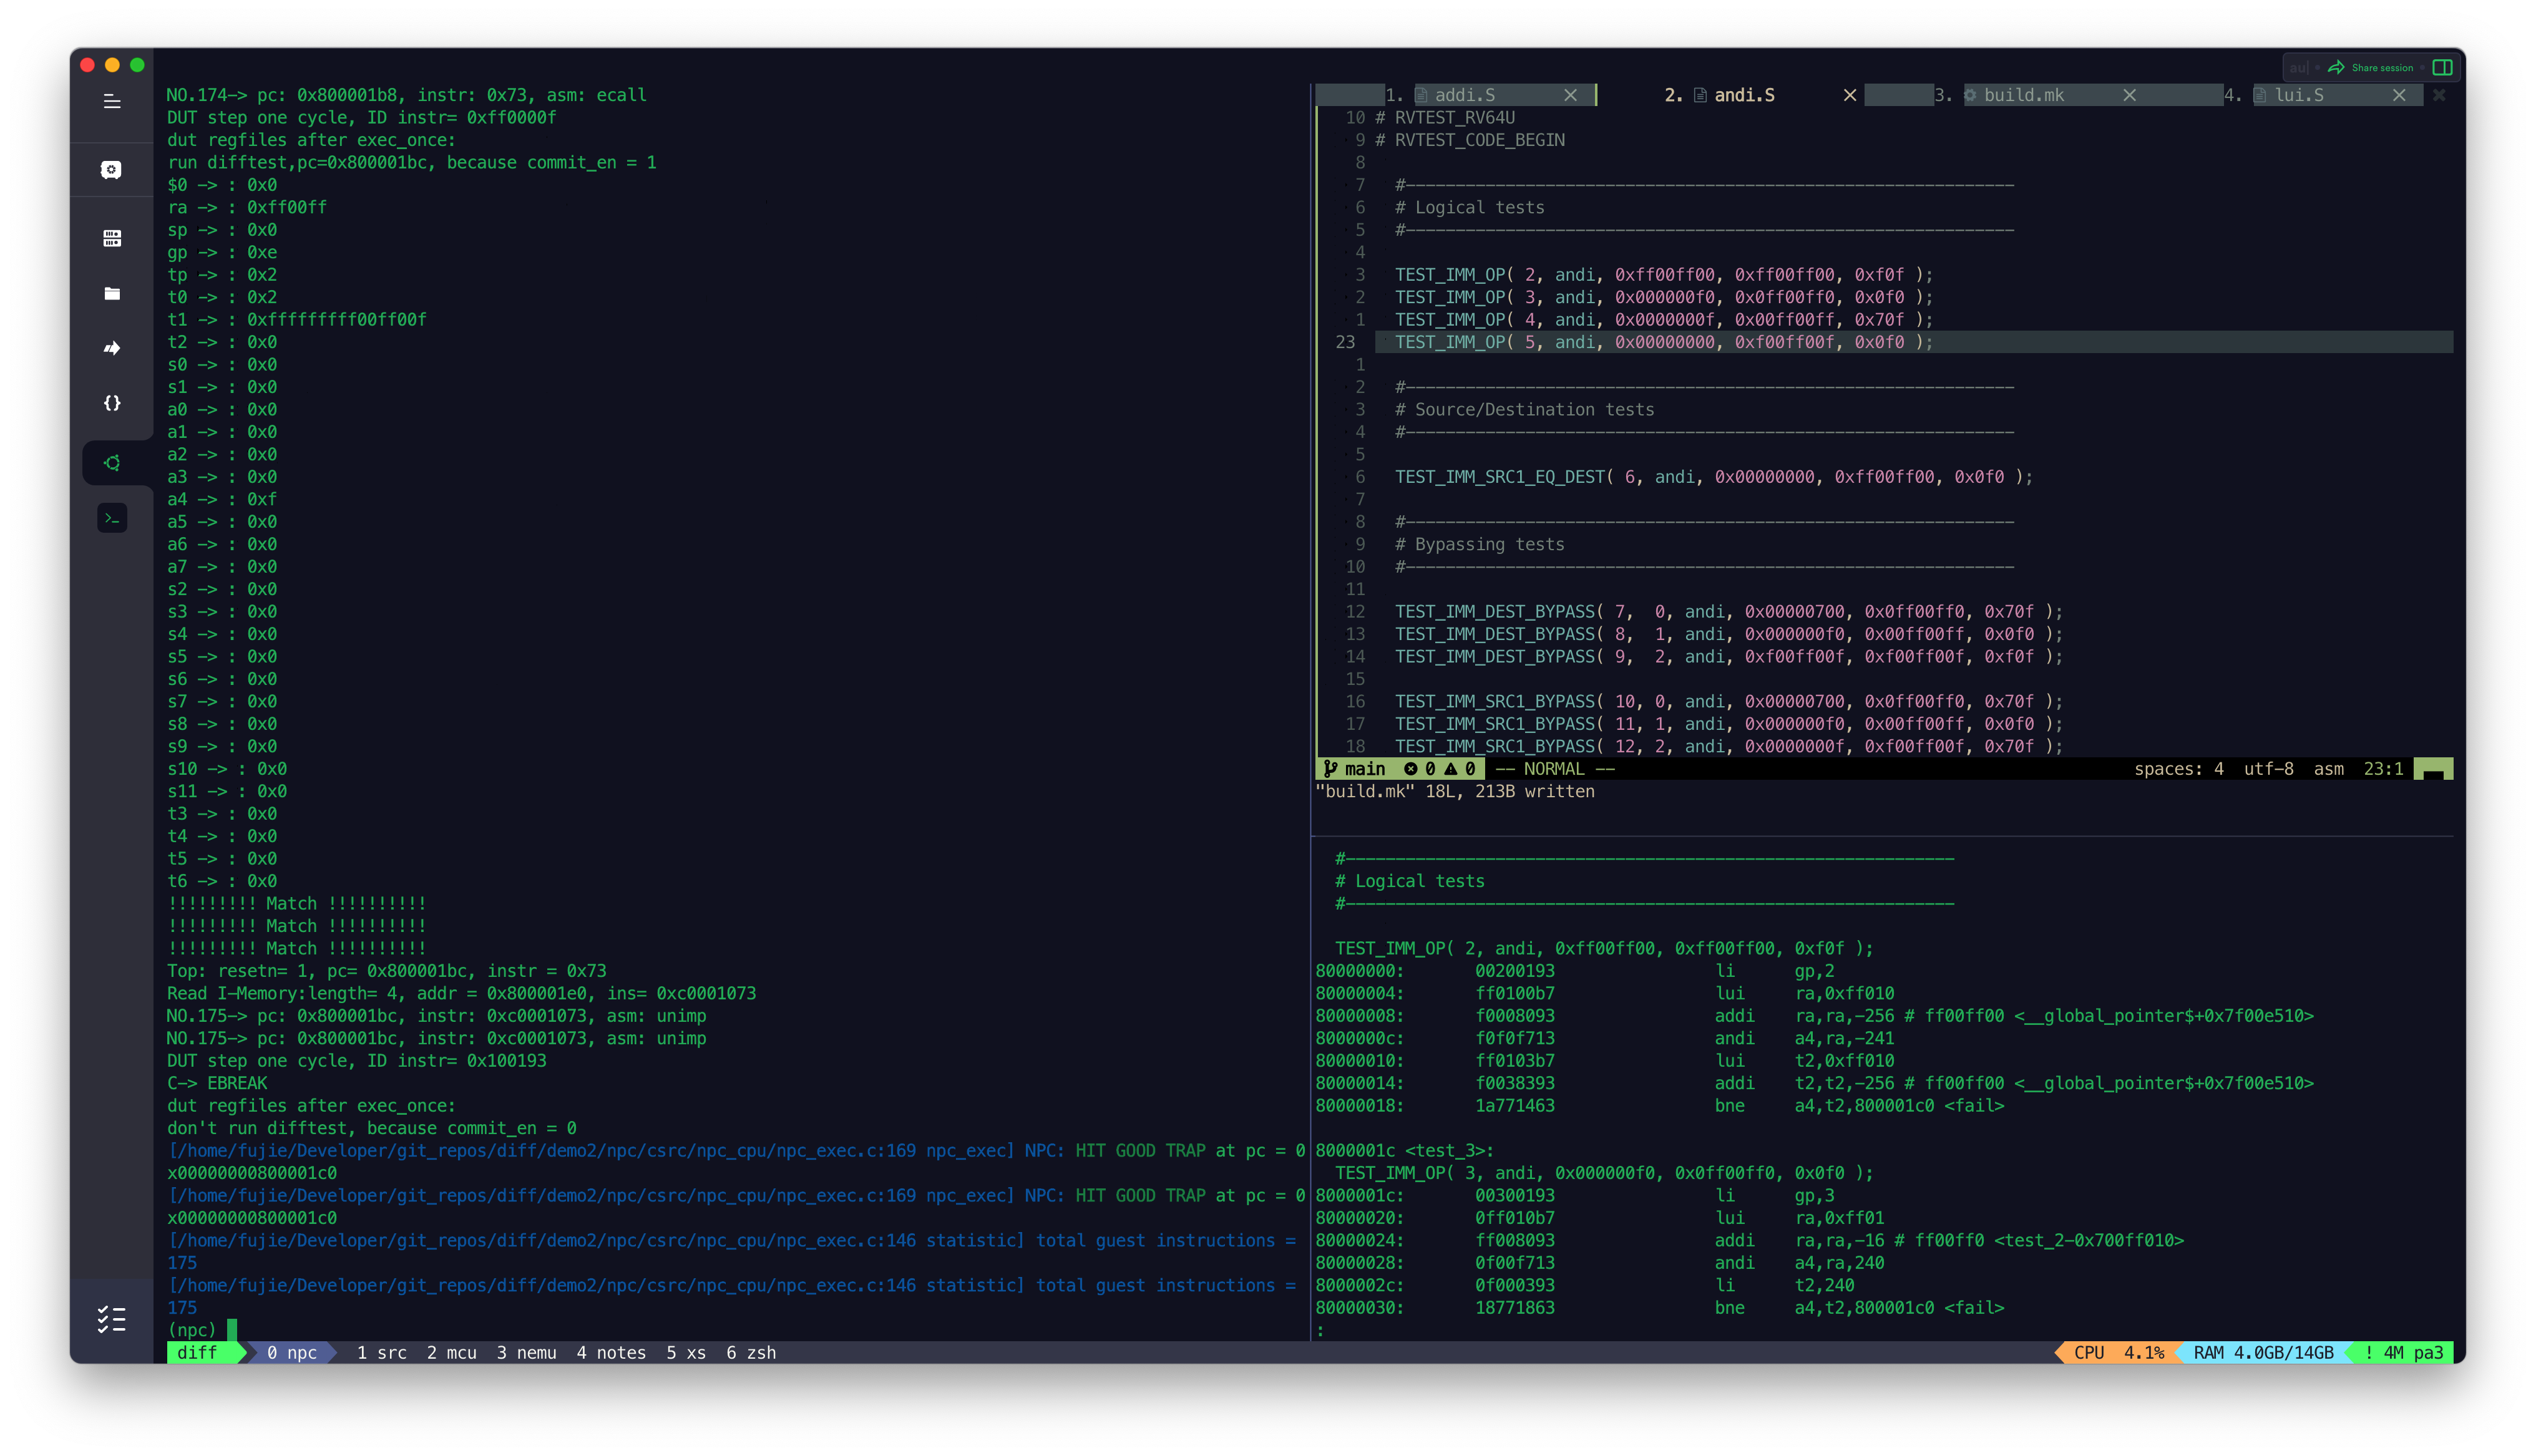
Task: Click the pager ':' prompt in lower-right pane
Action: [x=1320, y=1330]
